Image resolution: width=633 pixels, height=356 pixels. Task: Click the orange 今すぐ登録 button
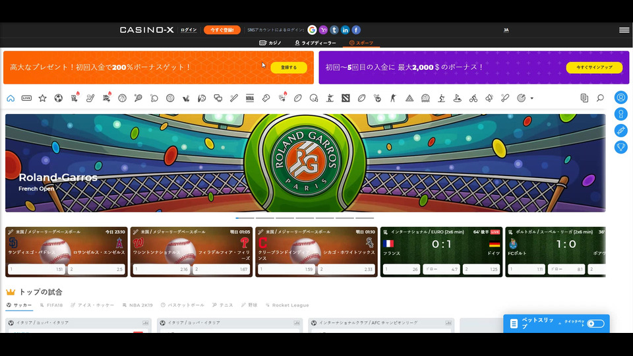tap(222, 30)
